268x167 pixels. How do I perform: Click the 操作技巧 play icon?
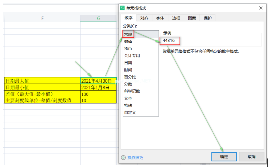[x=123, y=158]
